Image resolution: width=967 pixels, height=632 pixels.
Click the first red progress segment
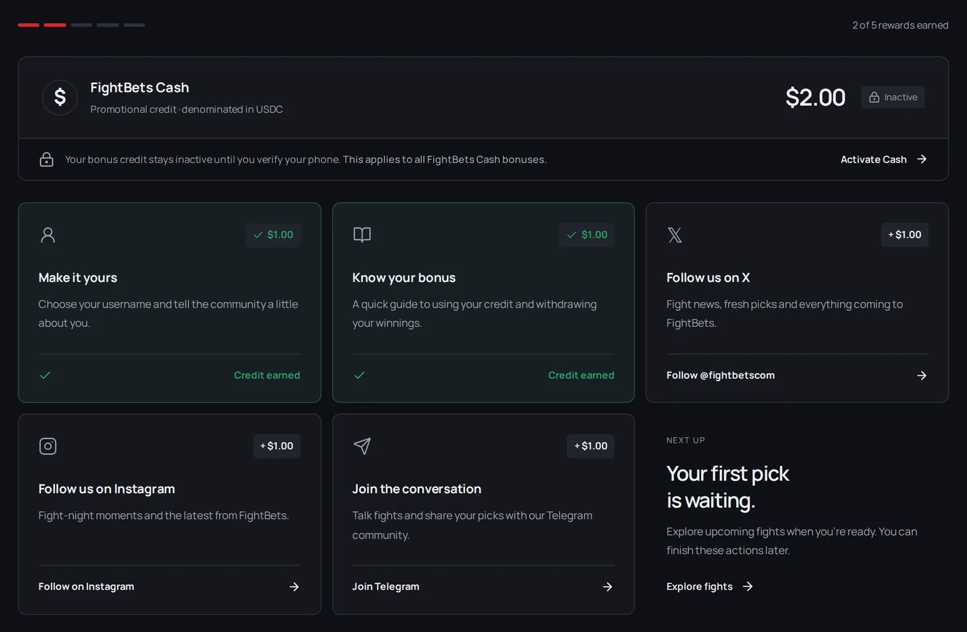pos(28,25)
